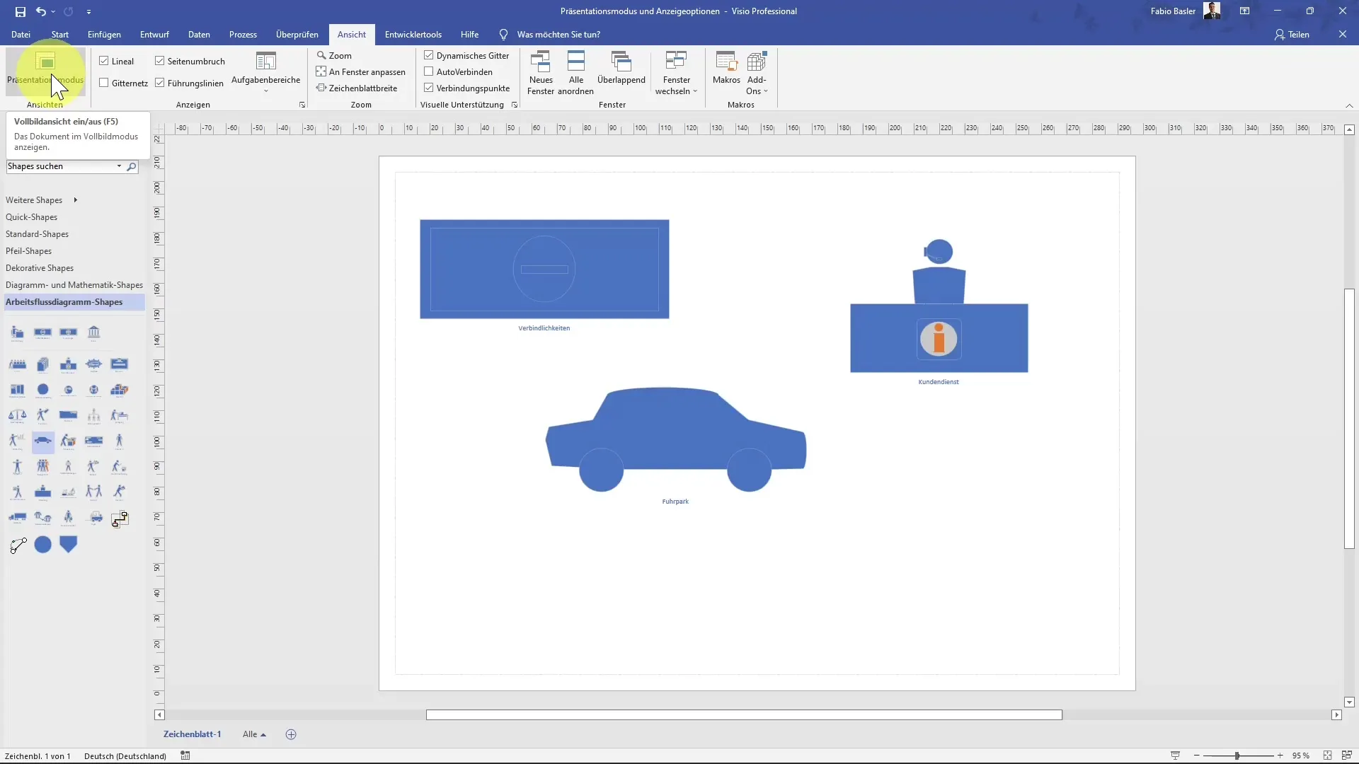Viewport: 1359px width, 764px height.
Task: Undo the last action
Action: coord(41,11)
